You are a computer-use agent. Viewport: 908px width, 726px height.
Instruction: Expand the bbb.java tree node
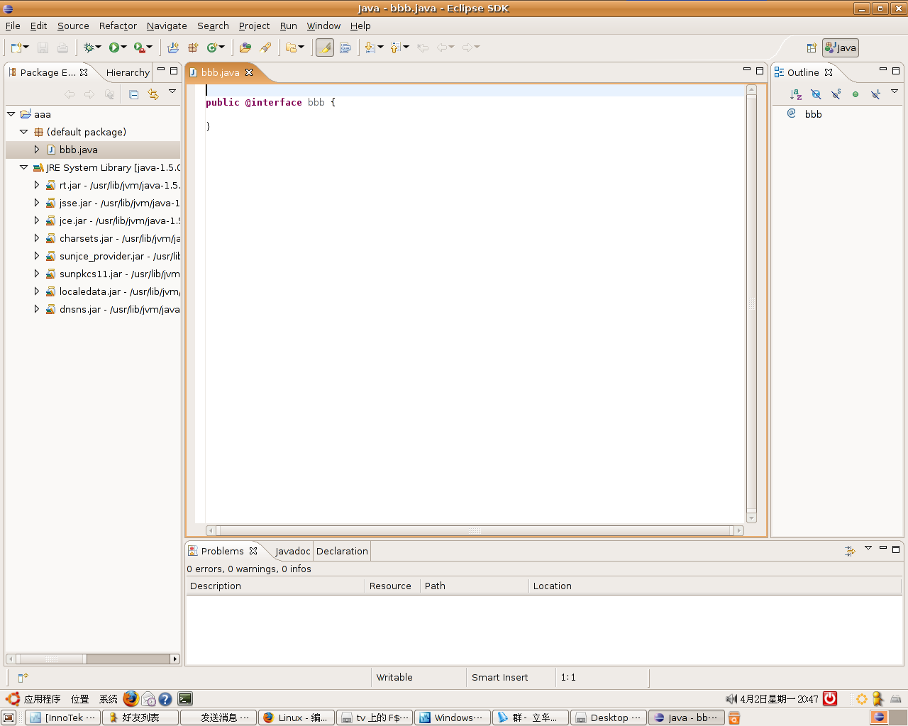(x=37, y=150)
